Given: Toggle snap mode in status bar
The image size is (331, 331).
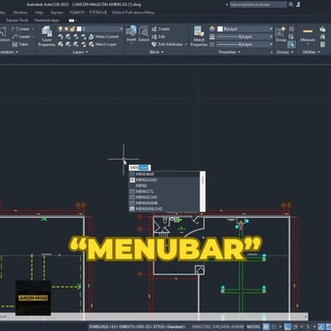Looking at the screenshot, I should pos(274,327).
